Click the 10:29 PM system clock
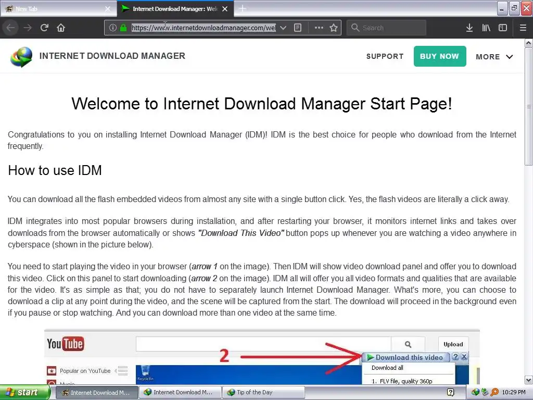Screen dimensions: 533x400 coord(514,392)
